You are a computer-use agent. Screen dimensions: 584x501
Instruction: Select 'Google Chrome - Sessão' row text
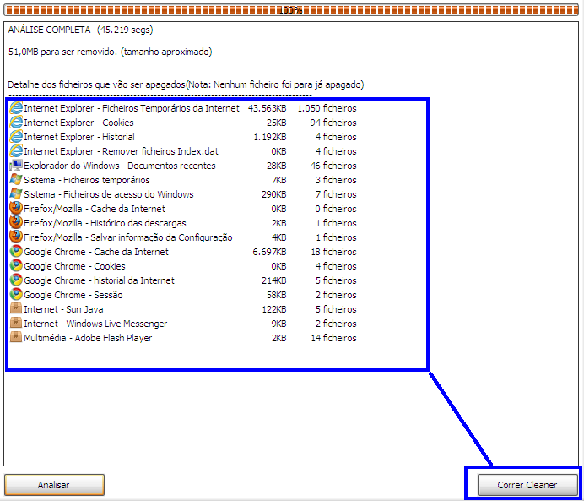[x=73, y=295]
